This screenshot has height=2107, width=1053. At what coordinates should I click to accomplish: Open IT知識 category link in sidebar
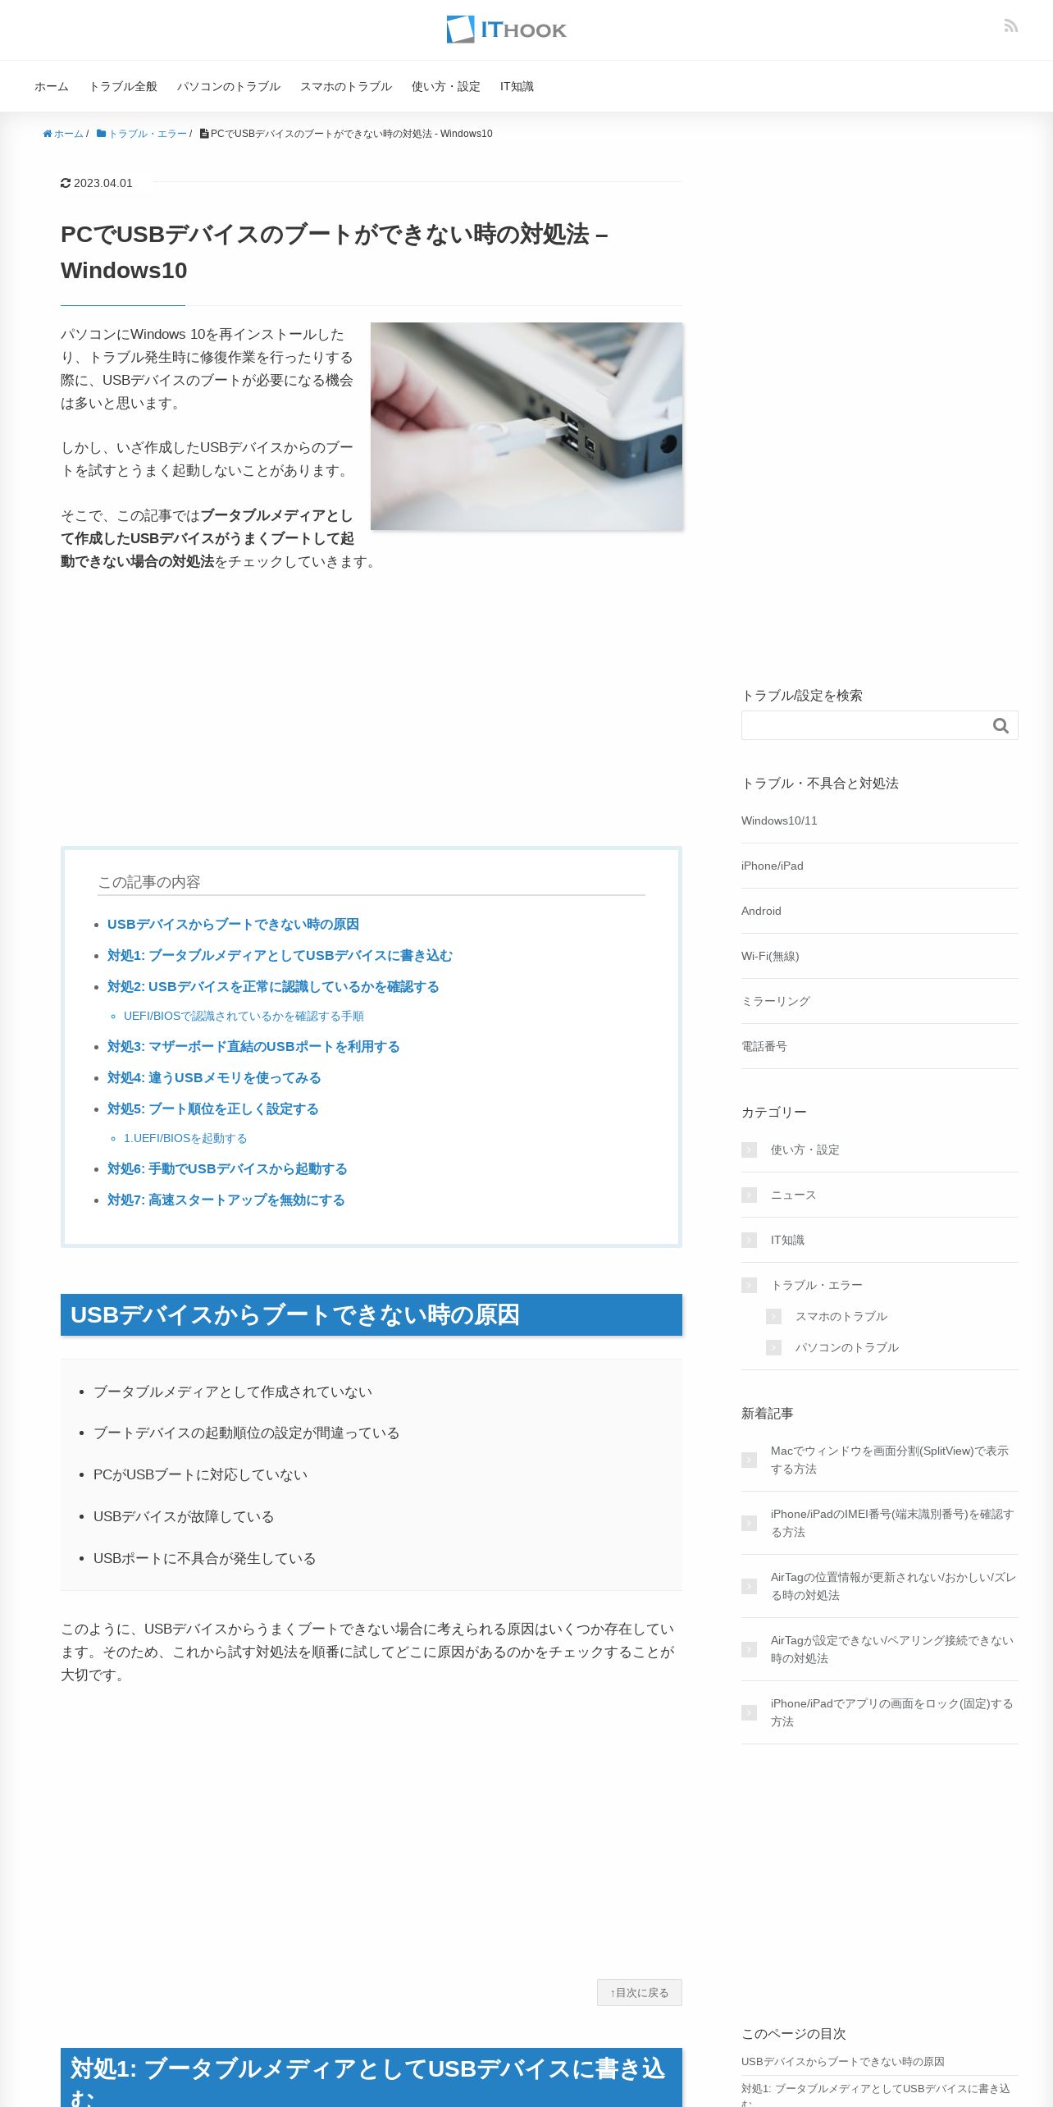point(787,1241)
